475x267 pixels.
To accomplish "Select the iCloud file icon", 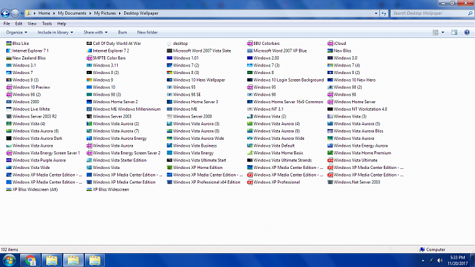I will 330,44.
